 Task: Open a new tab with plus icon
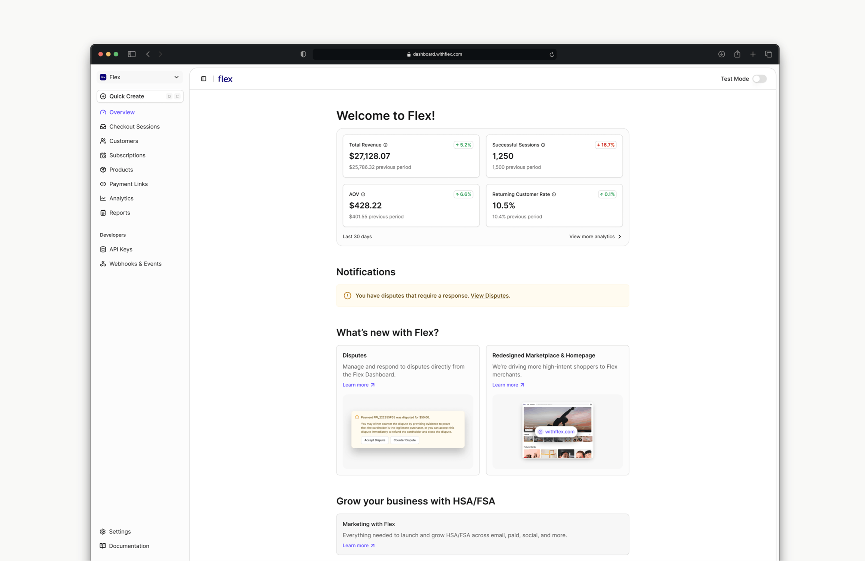pos(753,54)
